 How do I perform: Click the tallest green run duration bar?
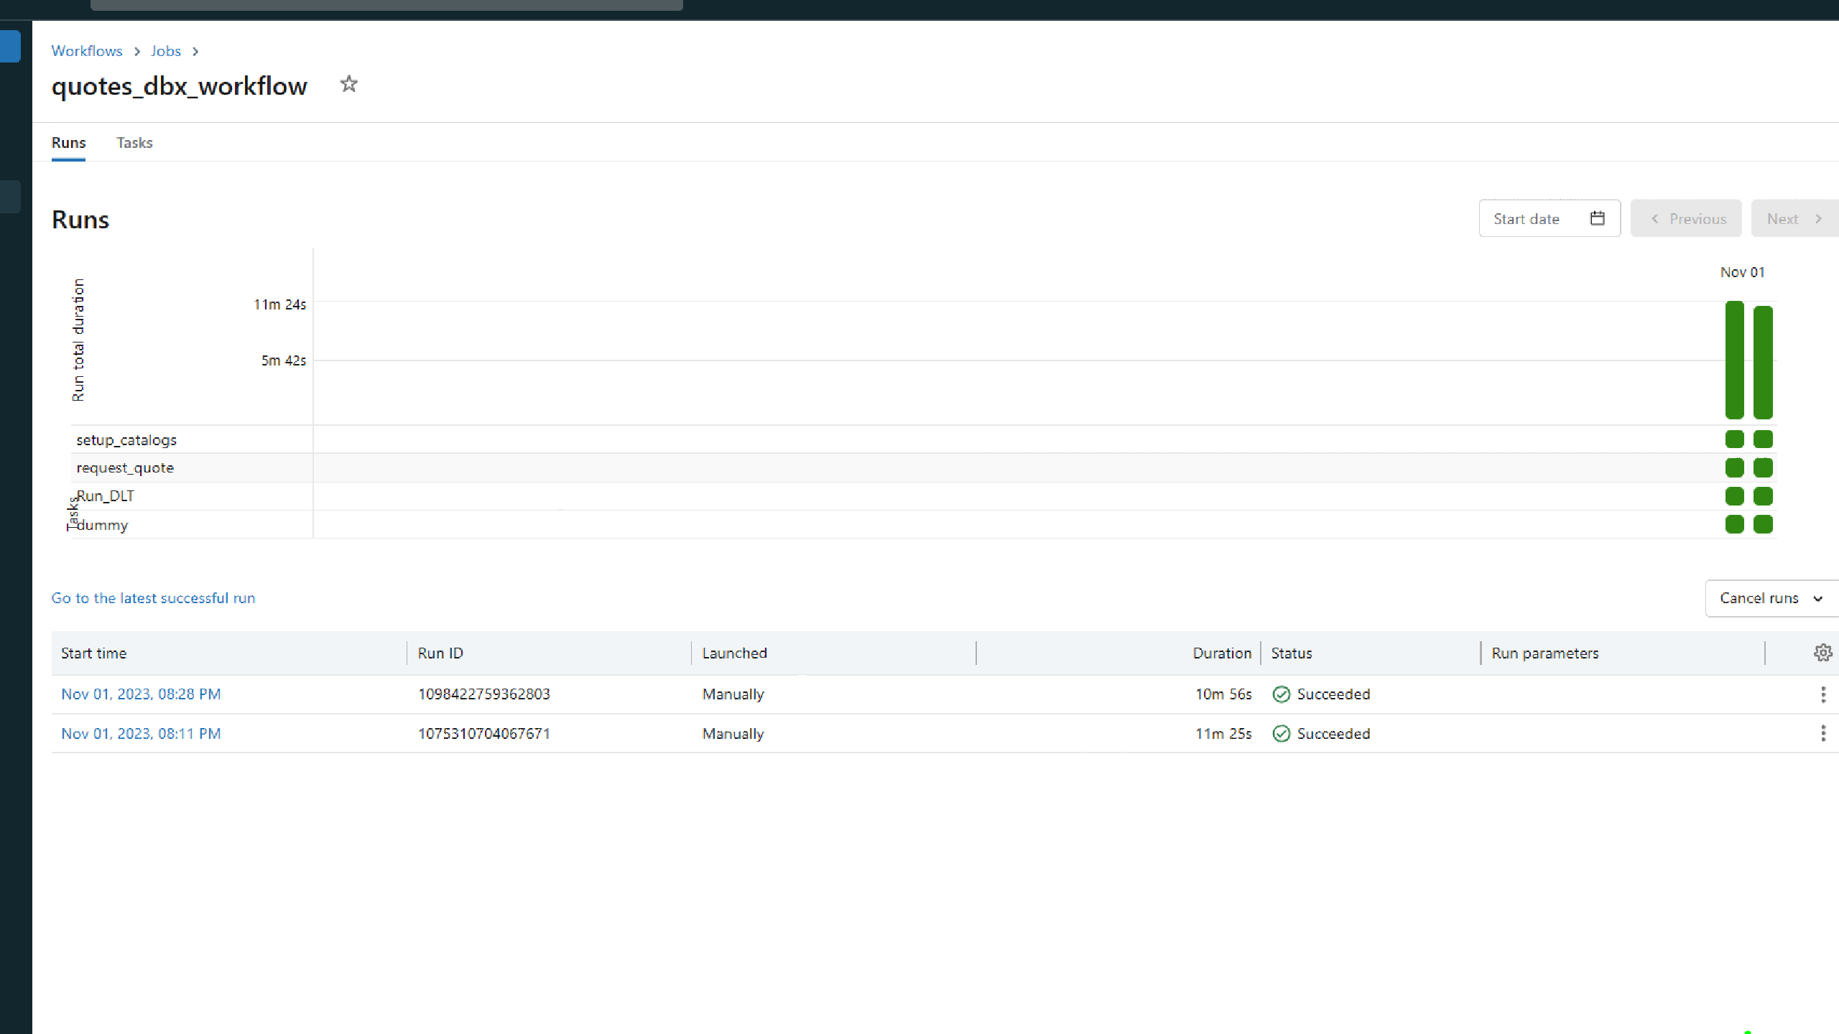tap(1734, 360)
